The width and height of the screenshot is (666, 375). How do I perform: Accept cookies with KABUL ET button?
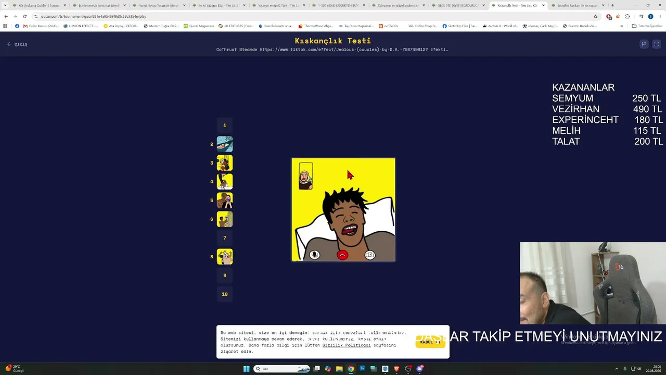click(430, 342)
